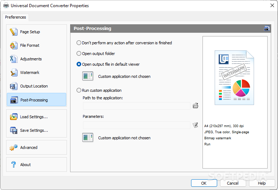
Task: Click the Adjustments scissors icon
Action: click(14, 59)
